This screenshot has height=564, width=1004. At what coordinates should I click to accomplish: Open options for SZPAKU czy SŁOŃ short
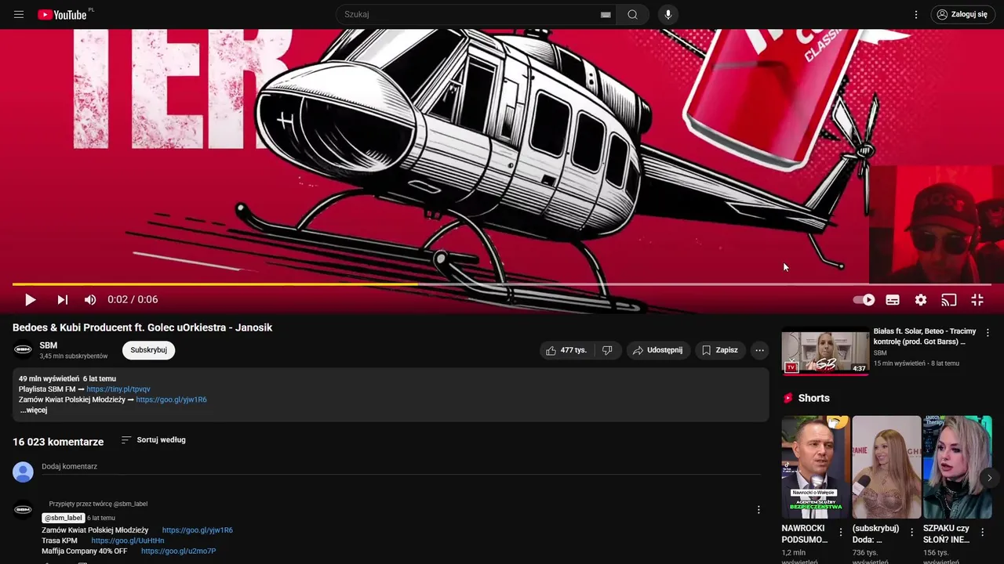[x=983, y=532]
